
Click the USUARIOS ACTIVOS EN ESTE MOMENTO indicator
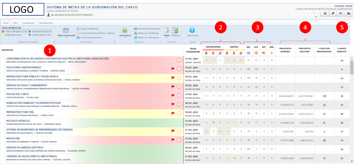click(x=70, y=15)
